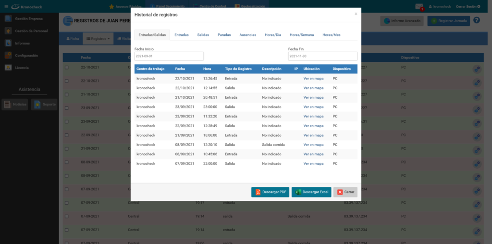Click Tipo de Registro column header
The height and width of the screenshot is (244, 492).
pyautogui.click(x=238, y=69)
